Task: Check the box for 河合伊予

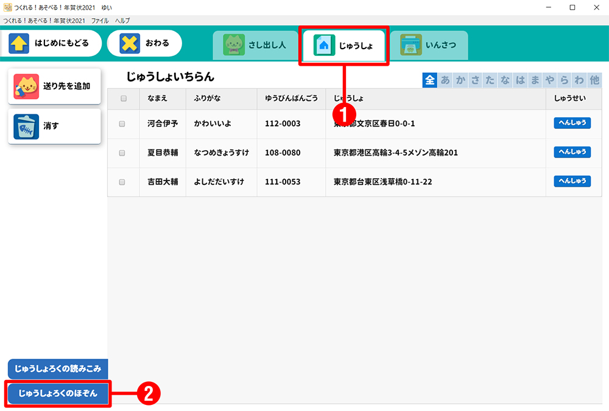Action: coord(122,123)
